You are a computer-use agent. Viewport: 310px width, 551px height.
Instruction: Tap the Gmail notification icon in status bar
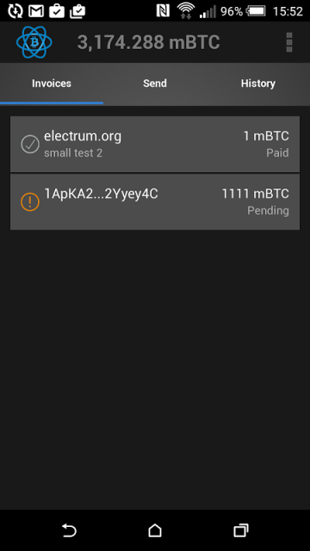click(x=36, y=11)
